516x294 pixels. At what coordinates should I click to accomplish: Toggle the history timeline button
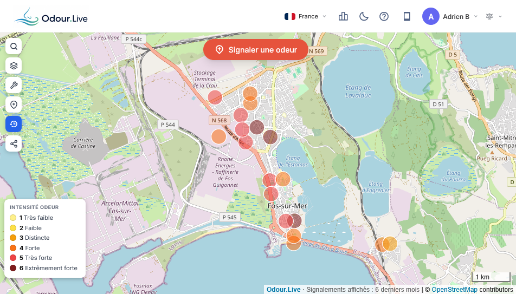pos(14,124)
